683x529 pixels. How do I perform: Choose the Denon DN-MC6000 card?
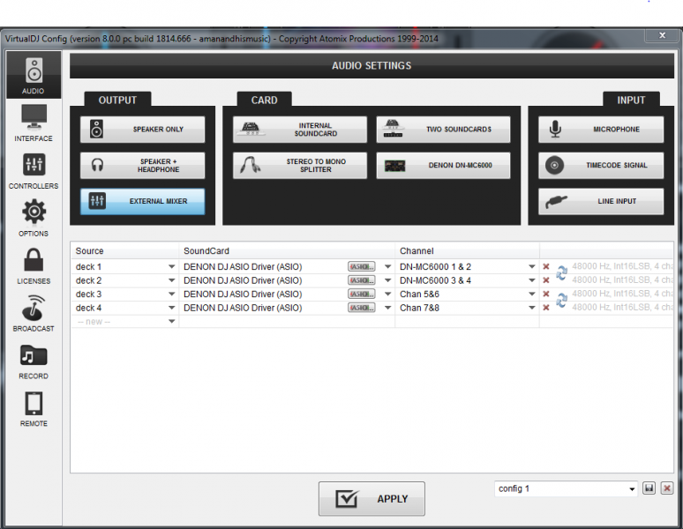pos(443,166)
